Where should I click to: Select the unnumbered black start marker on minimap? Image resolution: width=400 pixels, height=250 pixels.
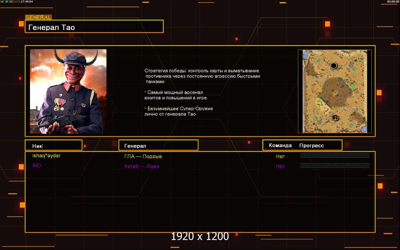tap(334, 66)
